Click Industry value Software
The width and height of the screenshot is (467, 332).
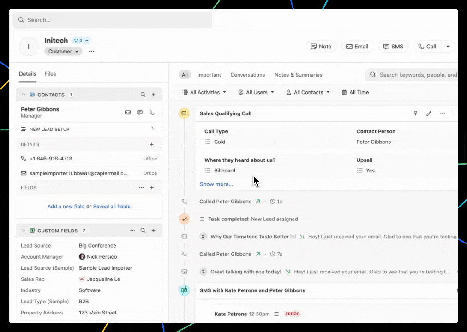(90, 290)
